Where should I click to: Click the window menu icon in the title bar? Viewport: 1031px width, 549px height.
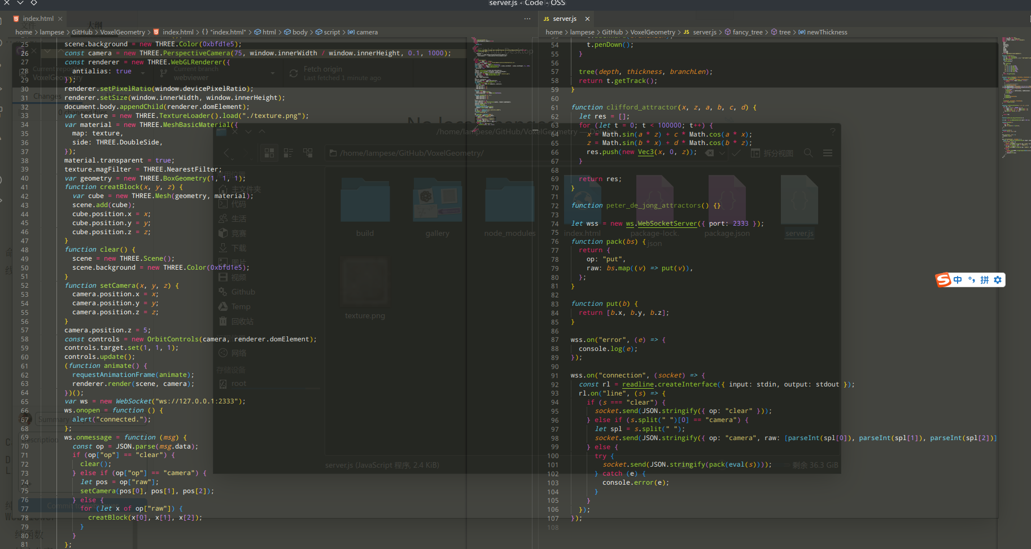(34, 3)
